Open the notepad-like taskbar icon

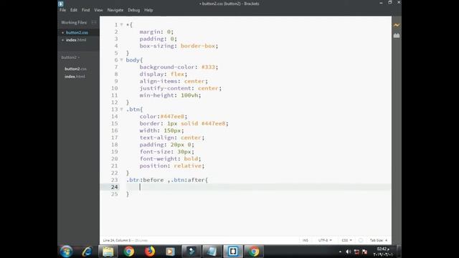point(212,252)
